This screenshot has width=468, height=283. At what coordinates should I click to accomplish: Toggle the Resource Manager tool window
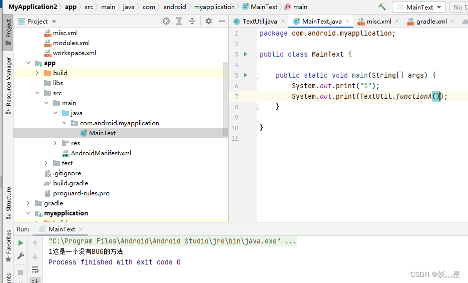coord(9,85)
